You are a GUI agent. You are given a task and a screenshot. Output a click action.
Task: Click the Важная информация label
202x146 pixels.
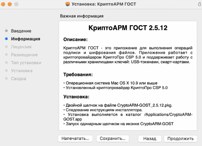[82, 16]
